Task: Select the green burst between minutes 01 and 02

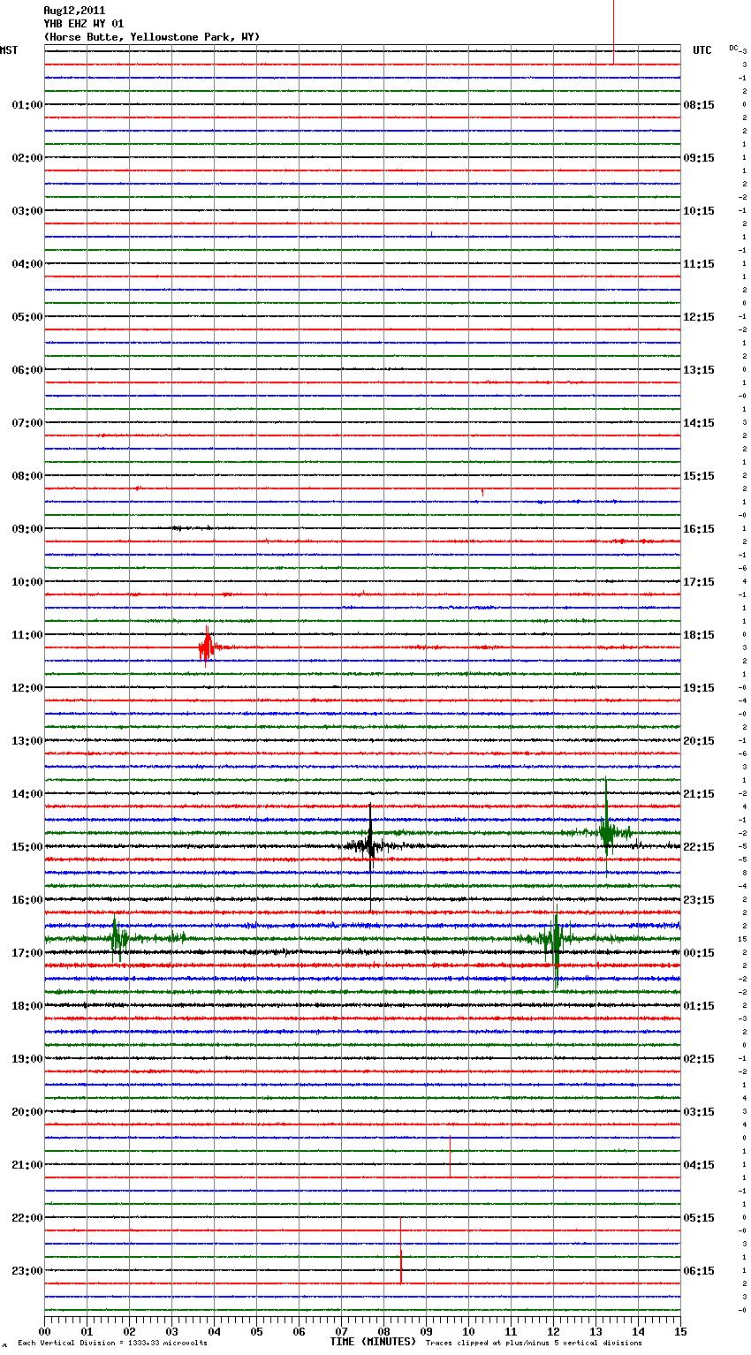Action: click(x=117, y=937)
